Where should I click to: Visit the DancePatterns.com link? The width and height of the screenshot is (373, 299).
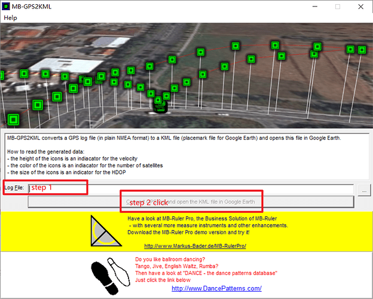(216, 288)
